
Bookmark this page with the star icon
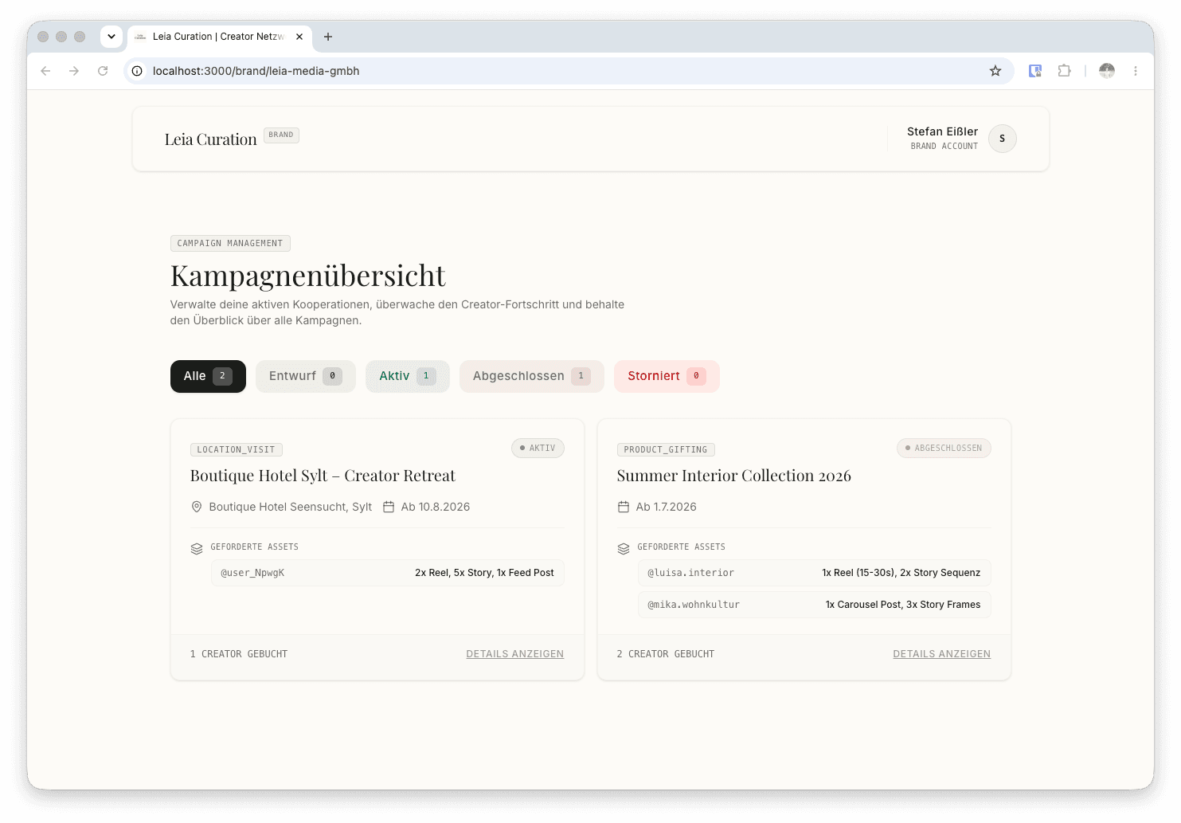[995, 71]
